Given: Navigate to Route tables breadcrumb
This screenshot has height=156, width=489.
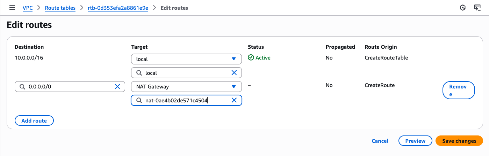Looking at the screenshot, I should [x=60, y=8].
